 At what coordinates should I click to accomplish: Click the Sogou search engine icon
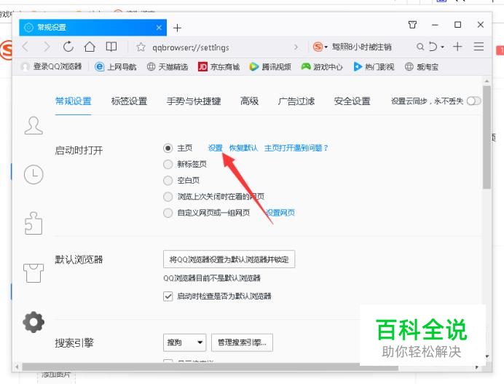pos(318,47)
